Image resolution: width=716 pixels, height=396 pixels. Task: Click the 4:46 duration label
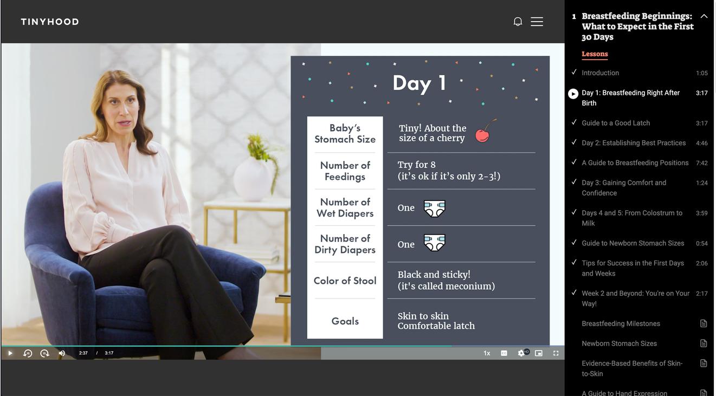click(702, 144)
